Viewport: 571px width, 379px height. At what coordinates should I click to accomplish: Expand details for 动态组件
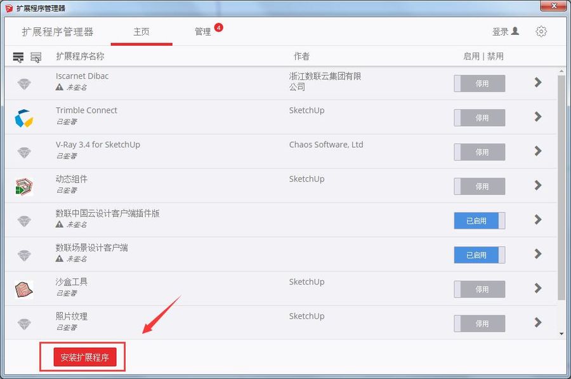pos(538,185)
